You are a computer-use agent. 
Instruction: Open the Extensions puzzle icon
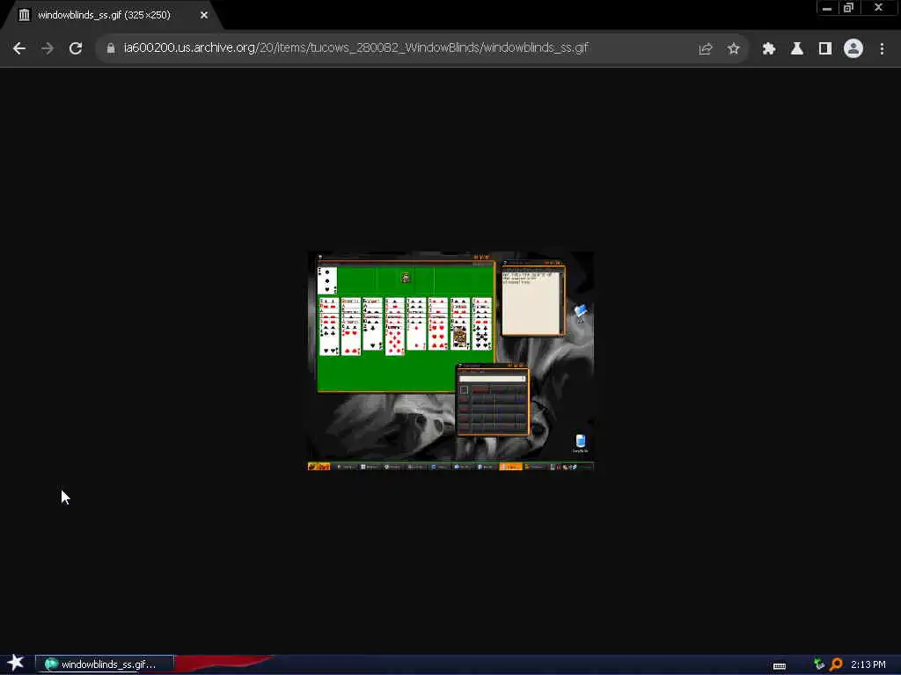[x=769, y=49]
